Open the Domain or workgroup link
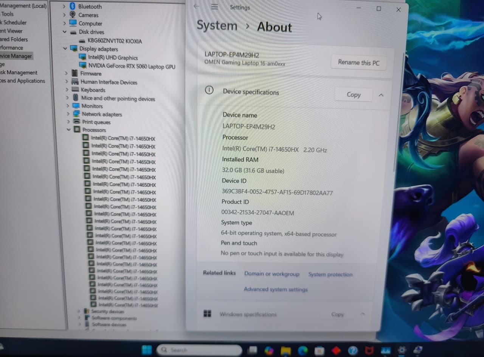 [x=271, y=274]
